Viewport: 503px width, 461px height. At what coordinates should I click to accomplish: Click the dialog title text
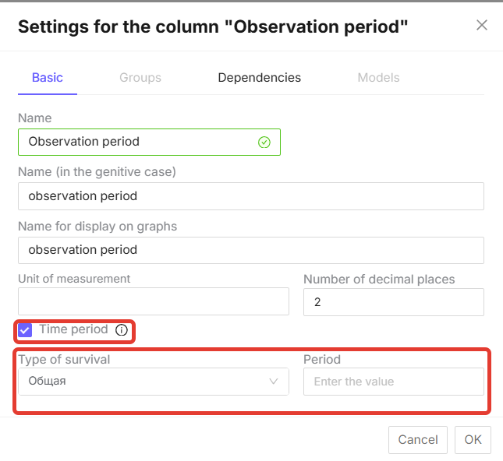click(213, 27)
